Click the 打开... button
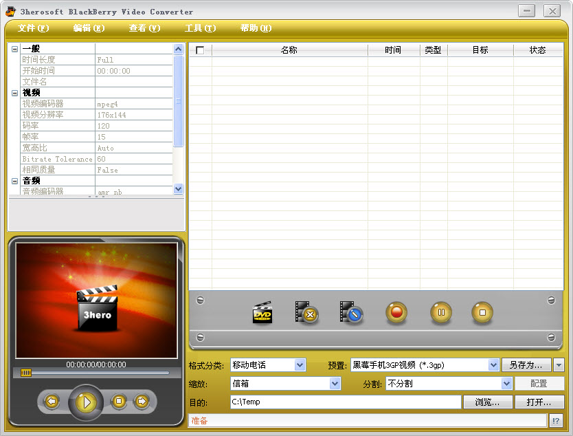This screenshot has width=573, height=436. [539, 402]
